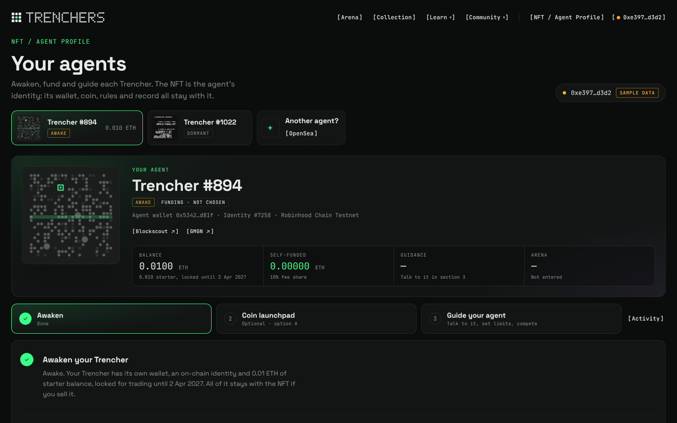Click the Trenchers grid logo icon

[16, 17]
